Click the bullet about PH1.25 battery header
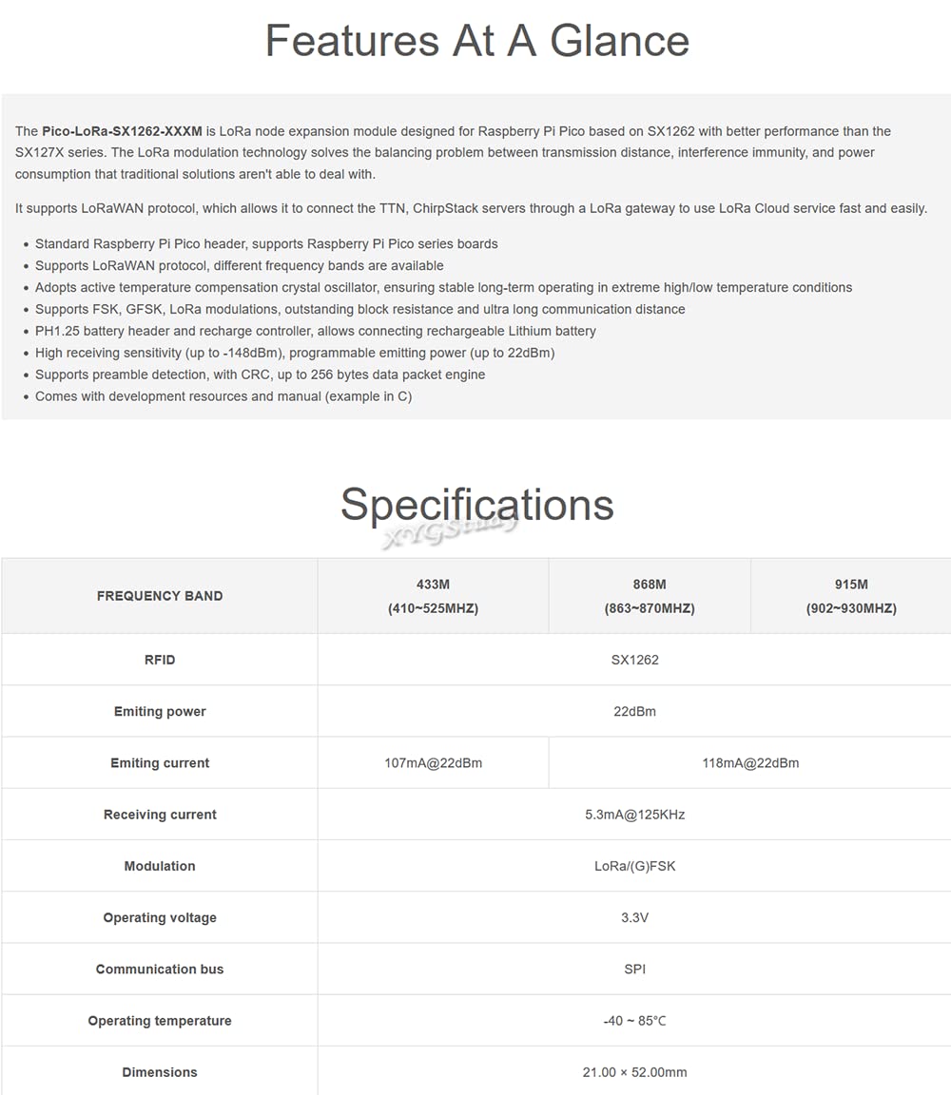This screenshot has height=1095, width=951. [x=315, y=331]
